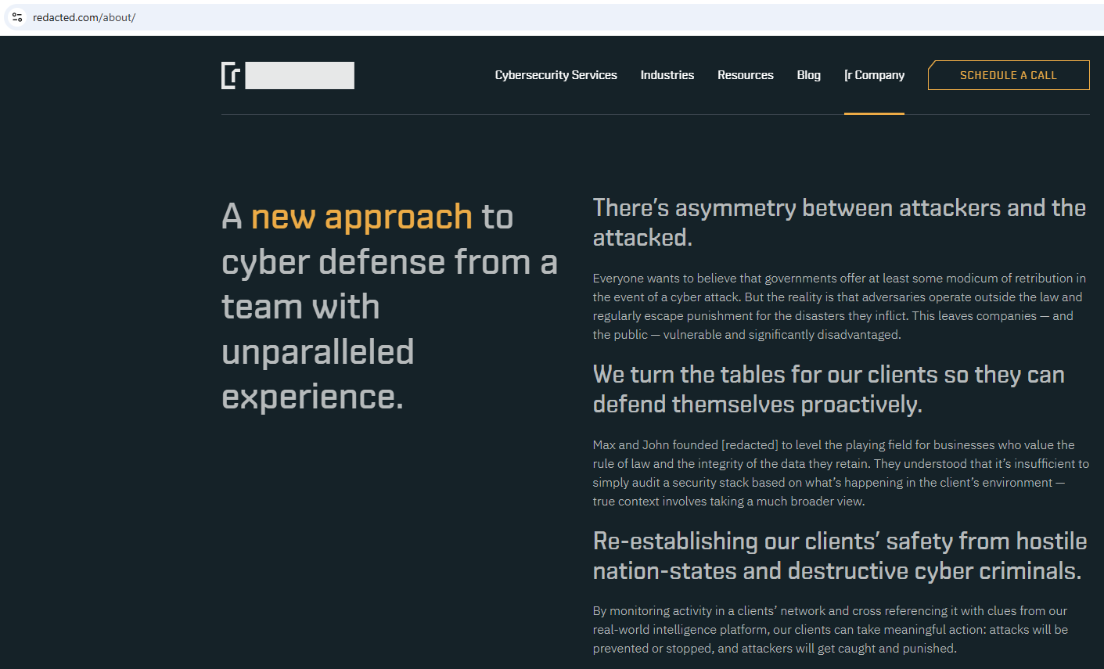Click the SCHEDULE A CALL button
Image resolution: width=1104 pixels, height=669 pixels.
pos(1008,74)
